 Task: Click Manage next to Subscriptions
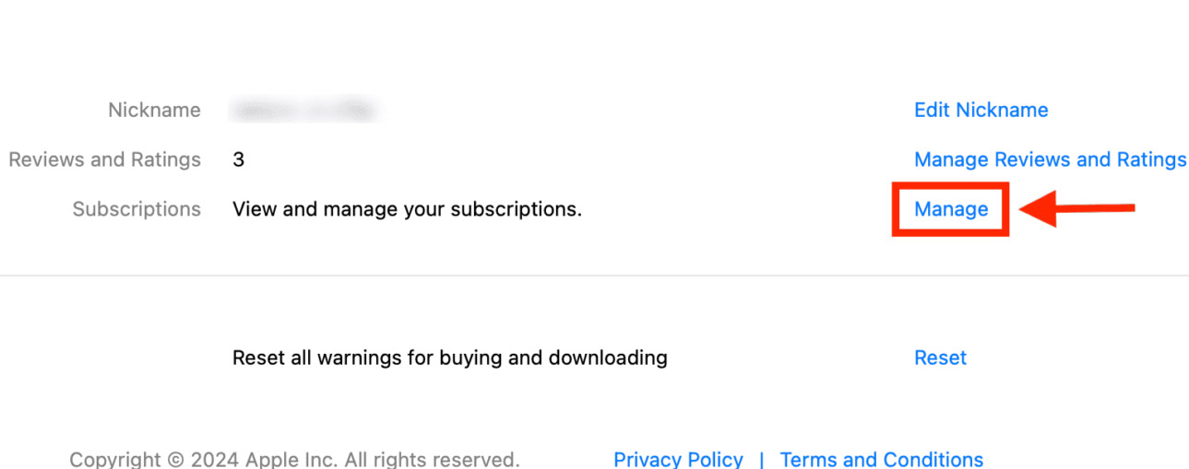[x=951, y=210]
